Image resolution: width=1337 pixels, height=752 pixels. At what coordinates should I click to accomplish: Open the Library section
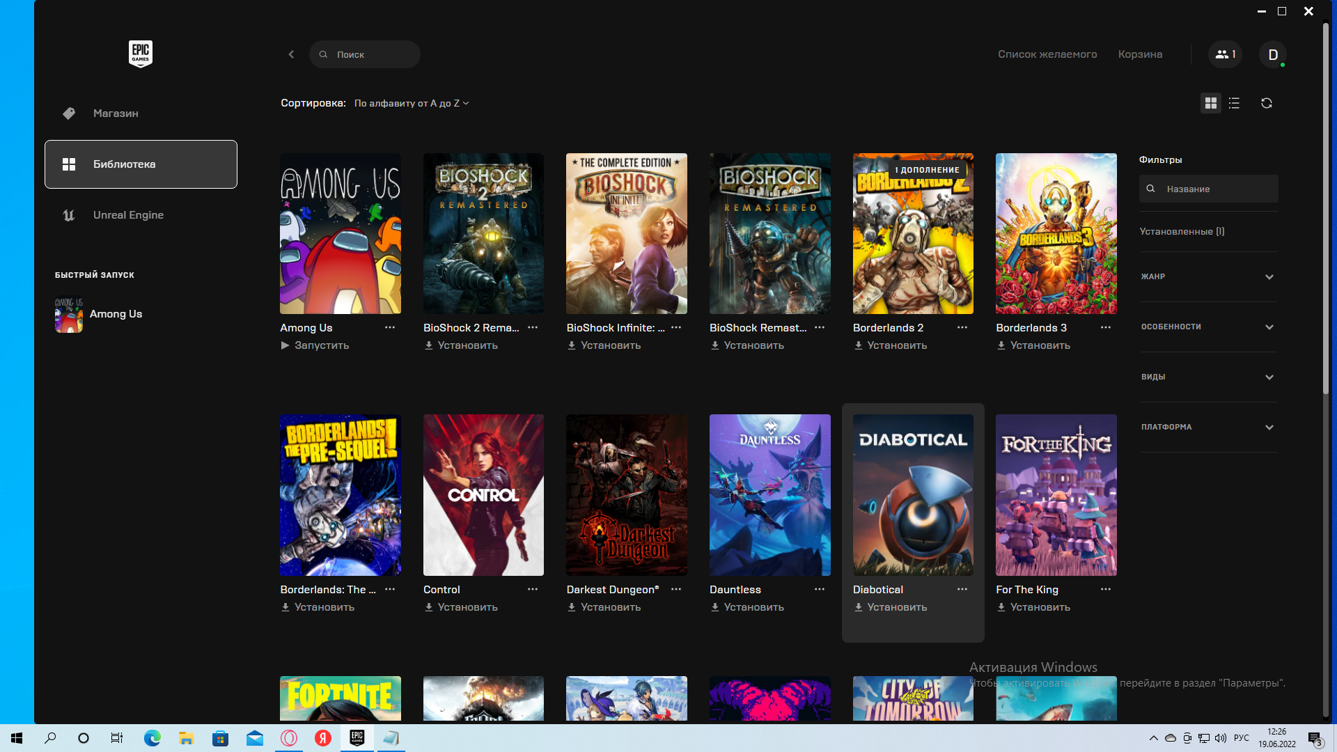(x=141, y=164)
